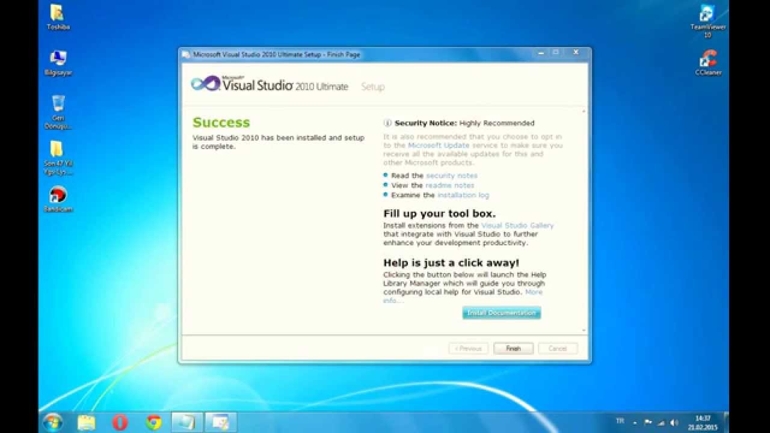Viewport: 770px width, 433px height.
Task: Launch Opera from the taskbar
Action: (120, 423)
